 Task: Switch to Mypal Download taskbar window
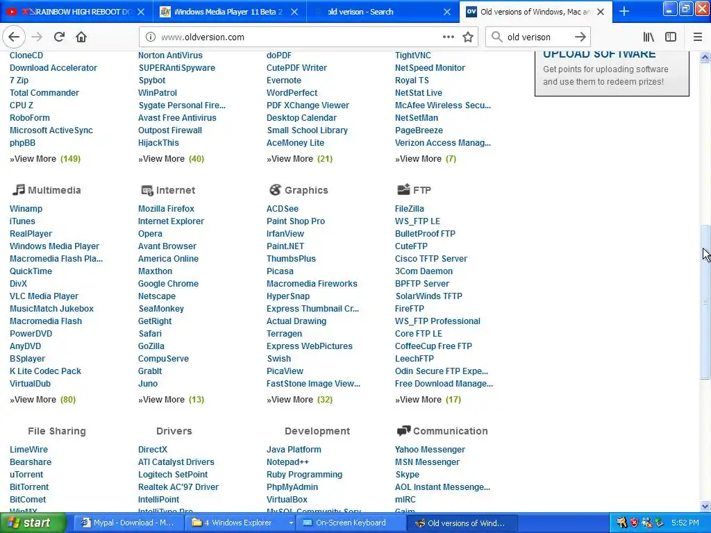coord(128,523)
